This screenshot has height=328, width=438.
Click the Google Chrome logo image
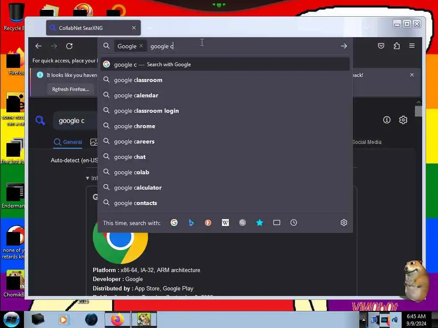tap(120, 242)
